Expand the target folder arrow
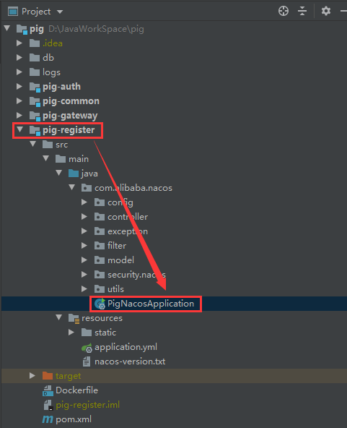 pyautogui.click(x=32, y=376)
